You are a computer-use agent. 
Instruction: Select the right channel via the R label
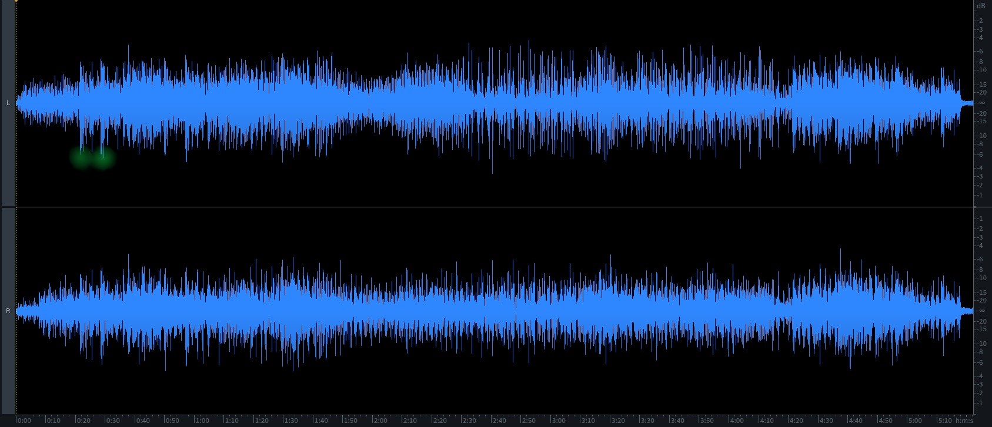(8, 311)
